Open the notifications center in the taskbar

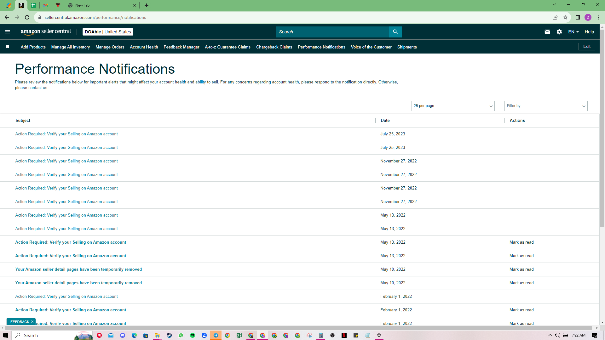pos(595,335)
